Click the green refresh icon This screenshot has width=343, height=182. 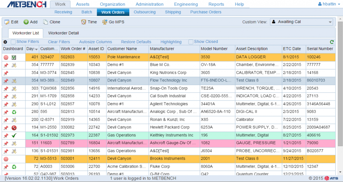point(332,42)
